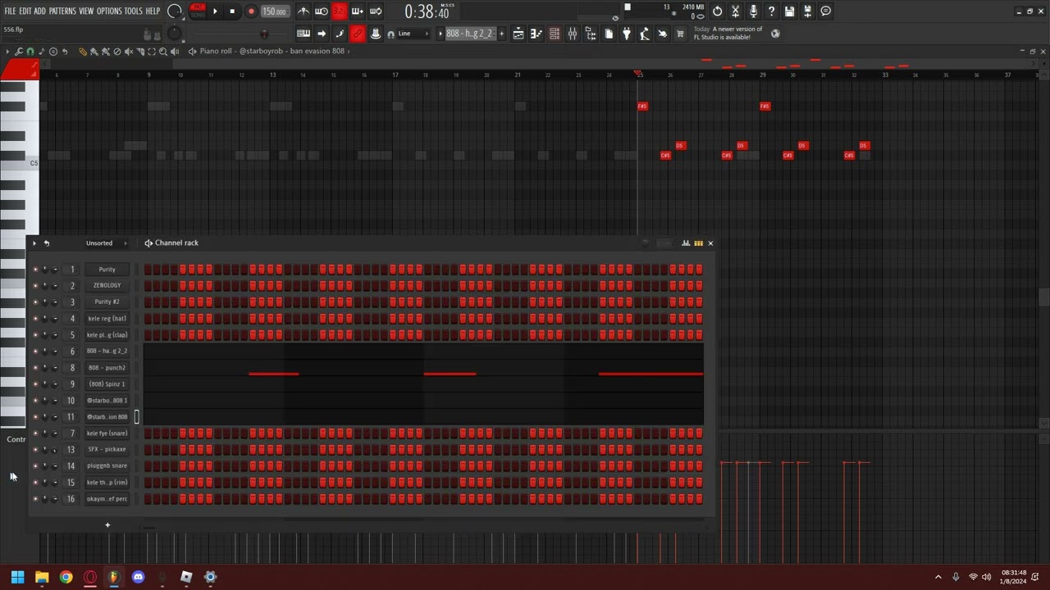Image resolution: width=1050 pixels, height=590 pixels.
Task: Add a channel with the rack plus button
Action: 107,525
